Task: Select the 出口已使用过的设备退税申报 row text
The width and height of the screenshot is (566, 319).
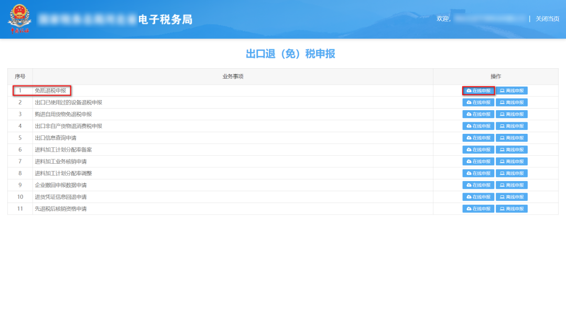Action: 69,103
